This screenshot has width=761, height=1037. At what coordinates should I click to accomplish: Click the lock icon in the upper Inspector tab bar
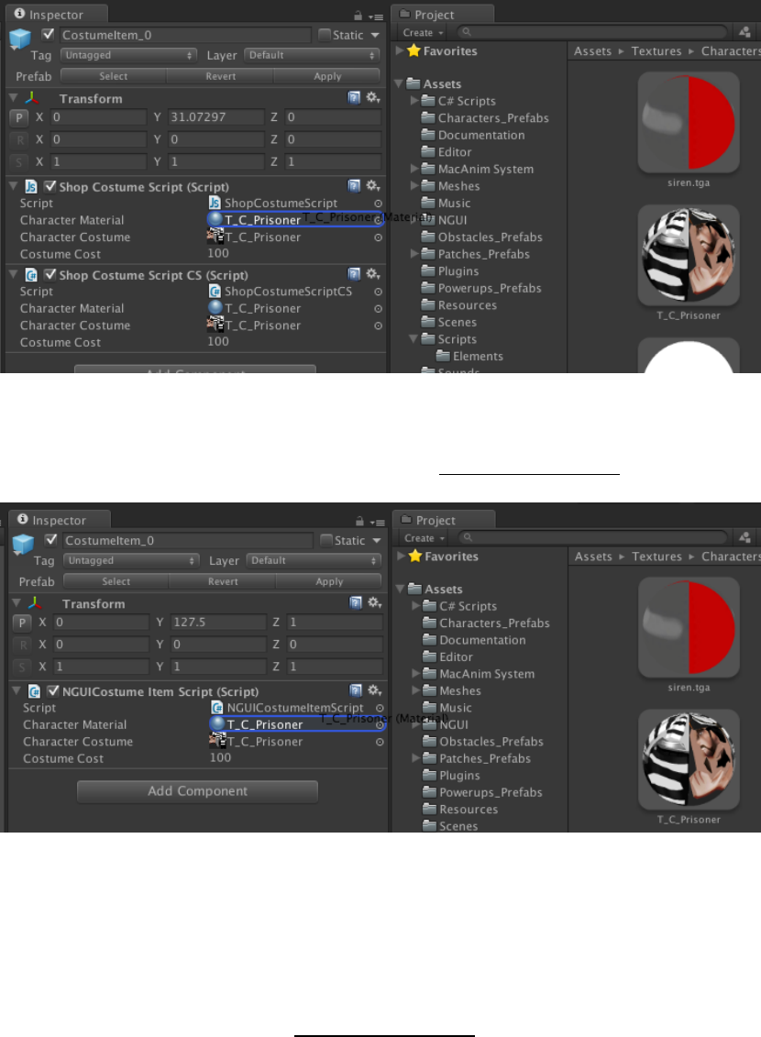[x=358, y=16]
